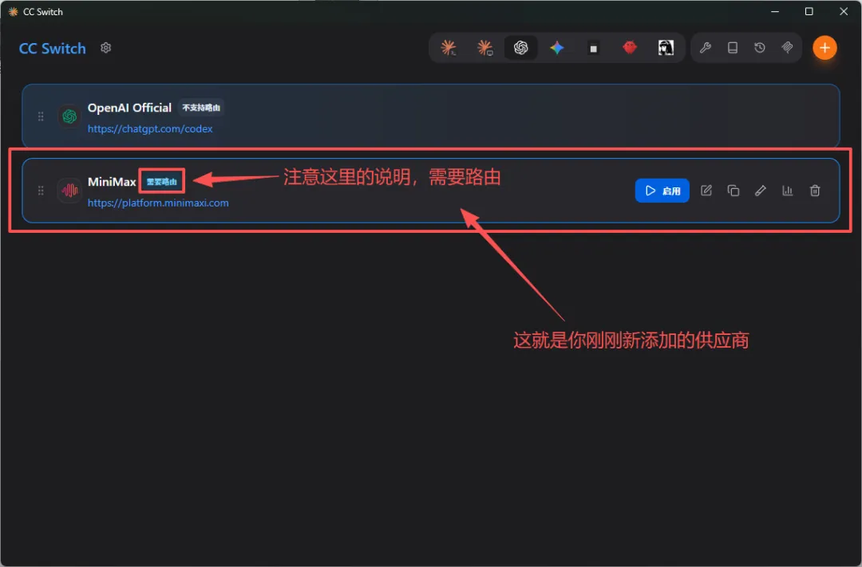This screenshot has height=567, width=862.
Task: Open the wrench tools icon
Action: coord(706,48)
